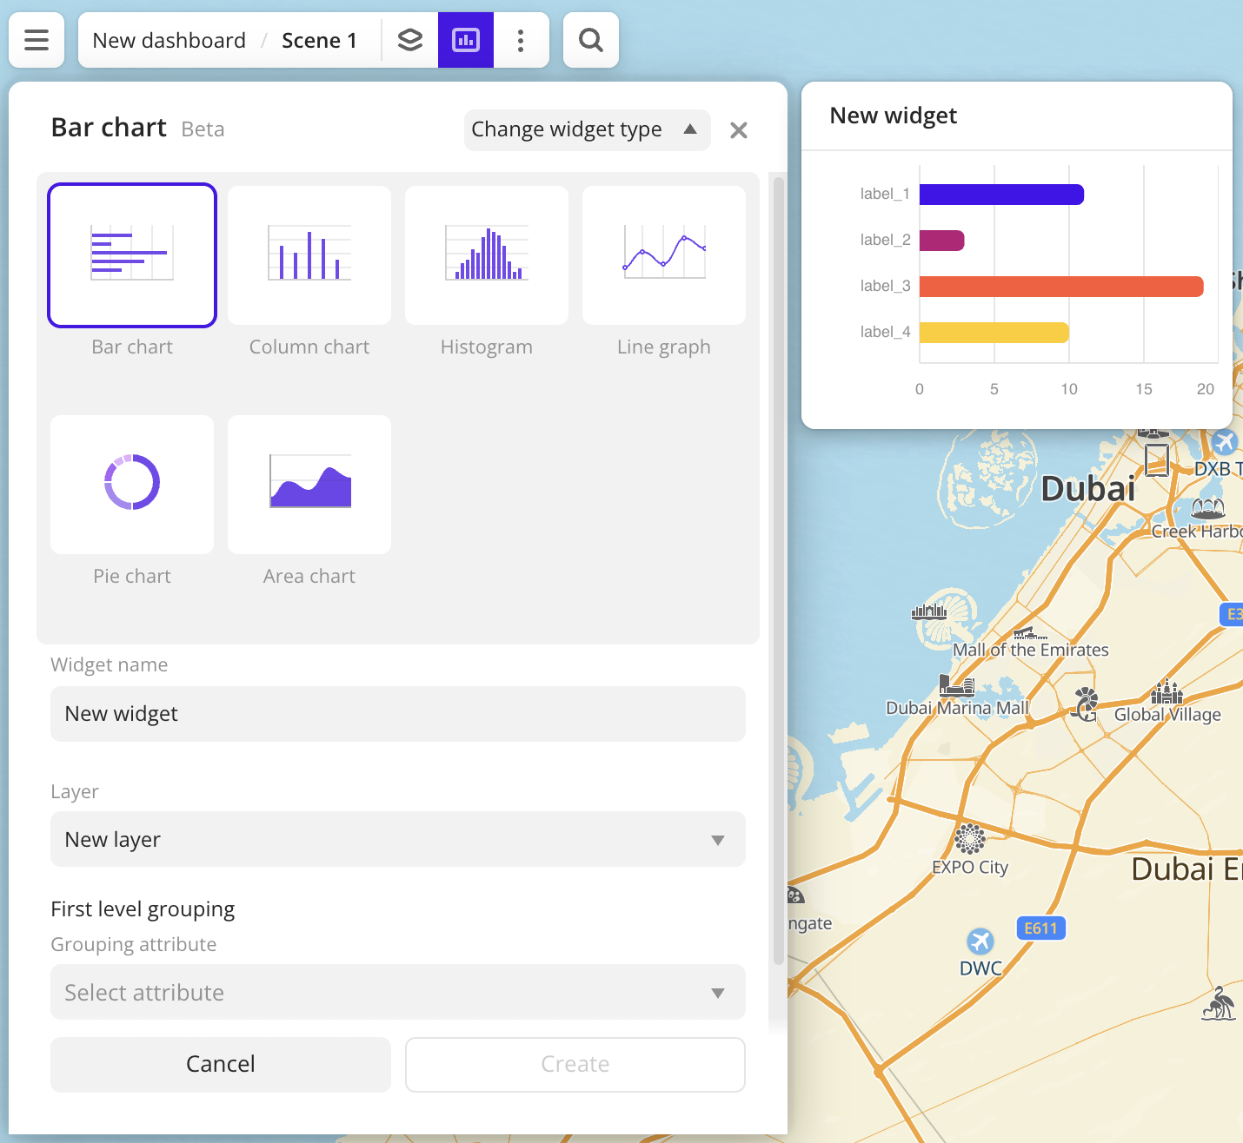Open the hamburger main menu

pyautogui.click(x=37, y=40)
